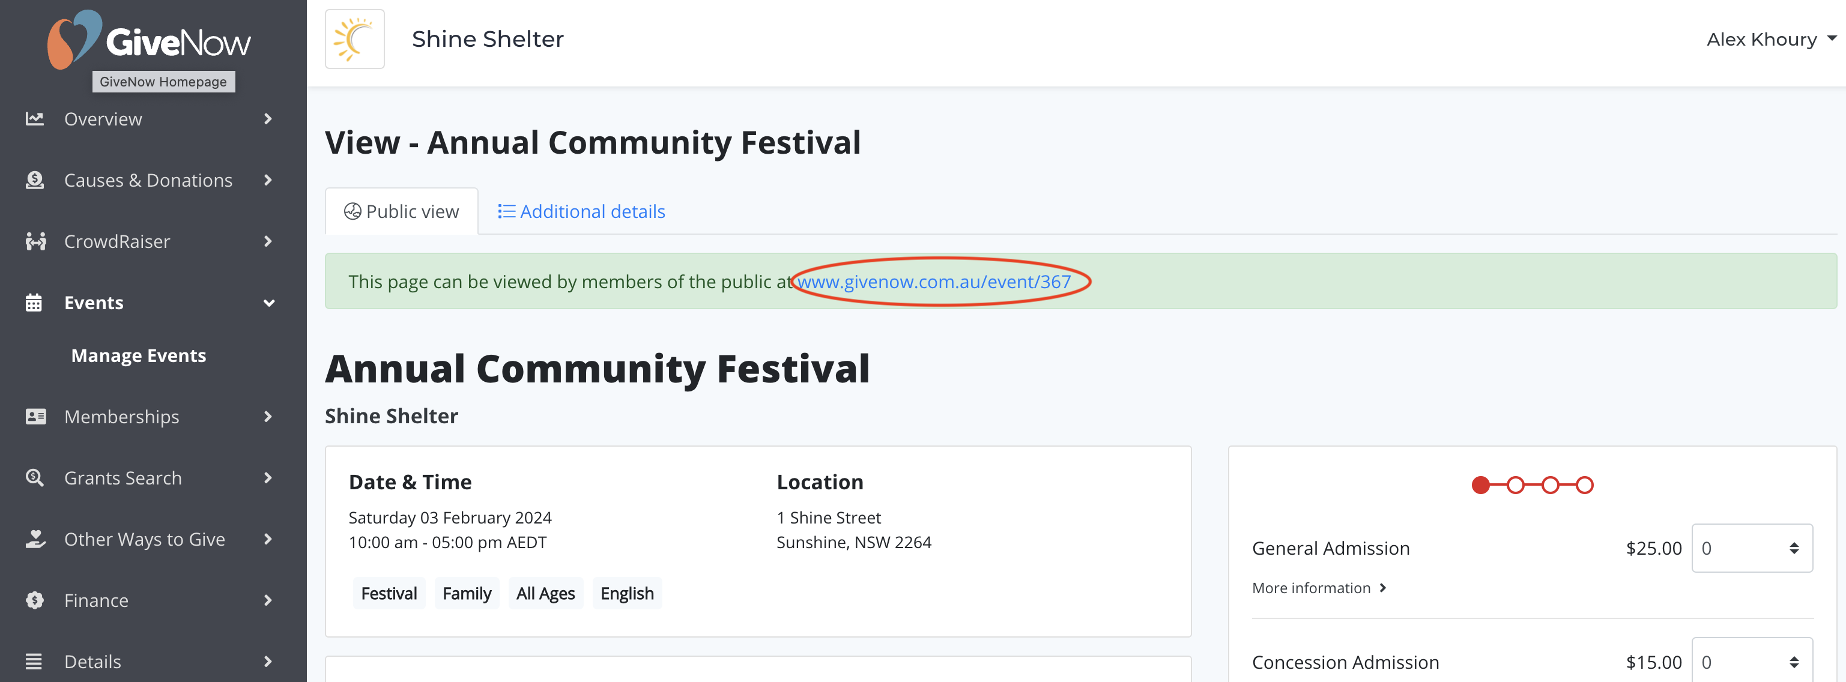Viewport: 1846px width, 682px height.
Task: Expand the Overview chevron
Action: point(268,119)
